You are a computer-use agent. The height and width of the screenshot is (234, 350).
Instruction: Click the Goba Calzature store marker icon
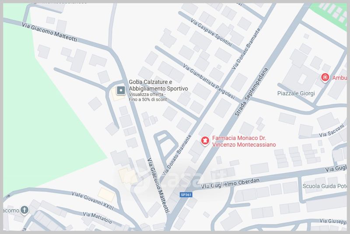tap(121, 91)
